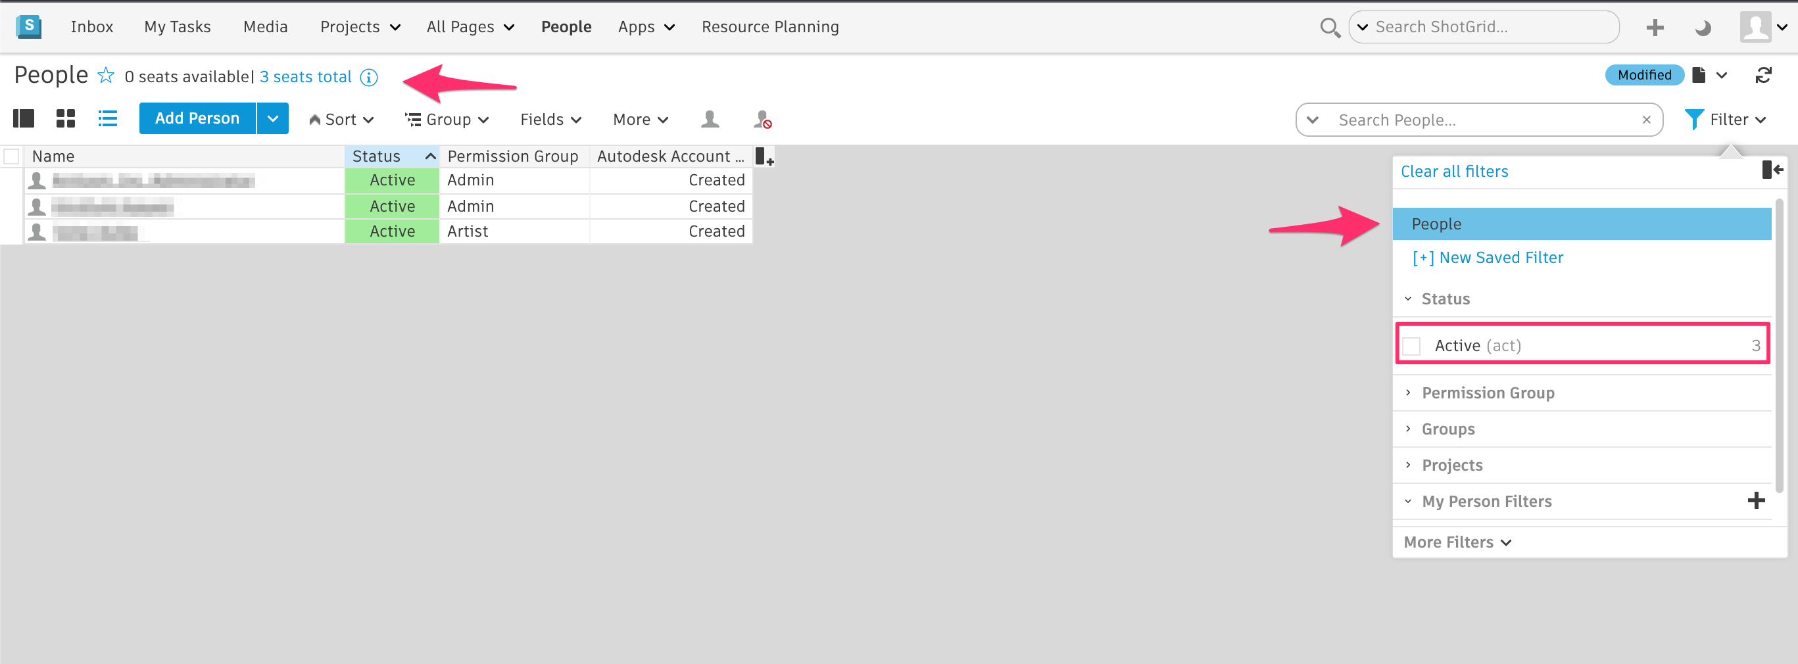Expand the Permission Group filter section
This screenshot has width=1798, height=664.
1488,392
